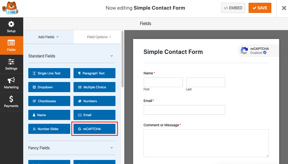Open the Marketing megaphone panel
Viewport: 288px width, 164px height.
coord(11,83)
